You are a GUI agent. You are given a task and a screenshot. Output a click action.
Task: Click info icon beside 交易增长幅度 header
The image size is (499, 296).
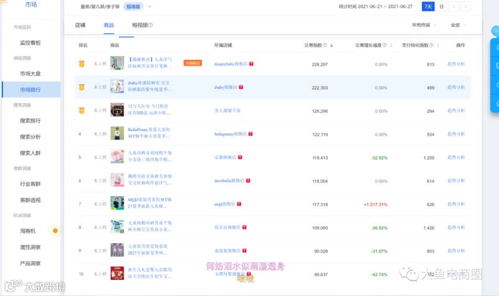(x=384, y=45)
